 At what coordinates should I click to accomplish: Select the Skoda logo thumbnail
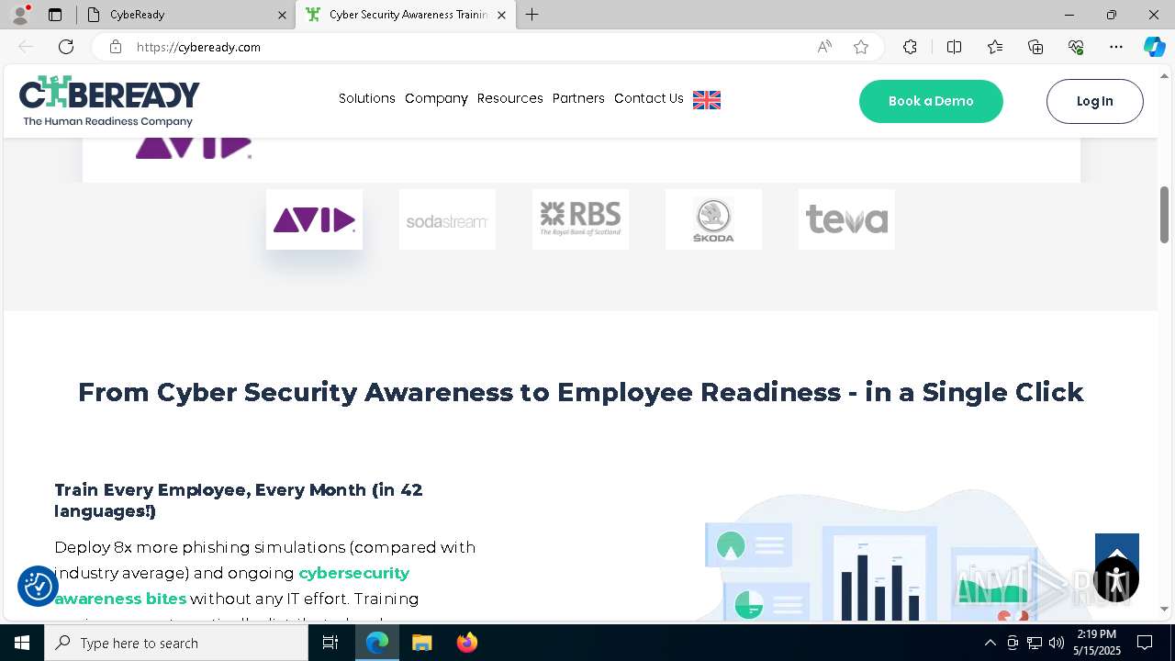click(x=713, y=219)
